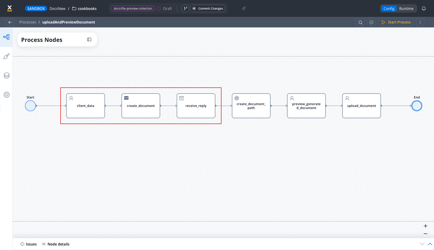Select the process diagram sidebar icon
Viewport: 434px width, 250px height.
pos(6,37)
